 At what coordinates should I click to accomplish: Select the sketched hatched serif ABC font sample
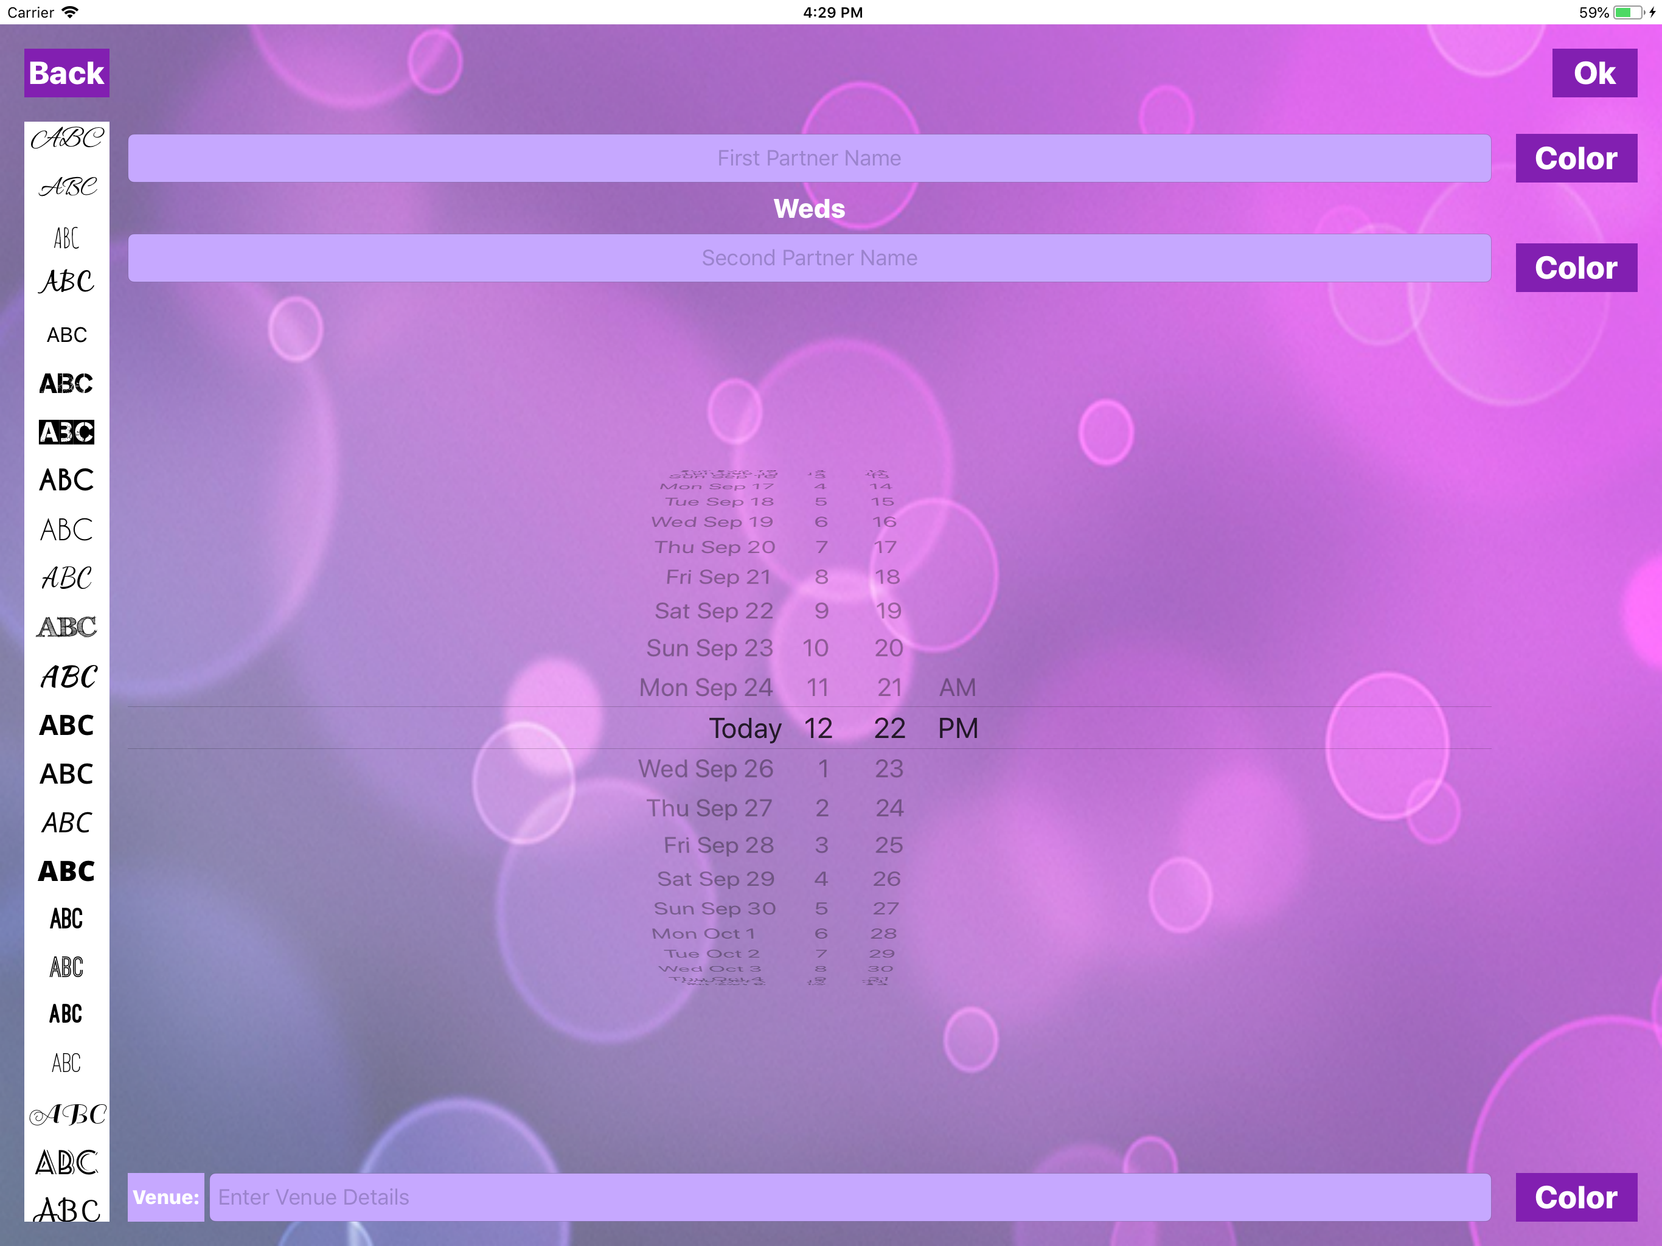click(x=66, y=627)
